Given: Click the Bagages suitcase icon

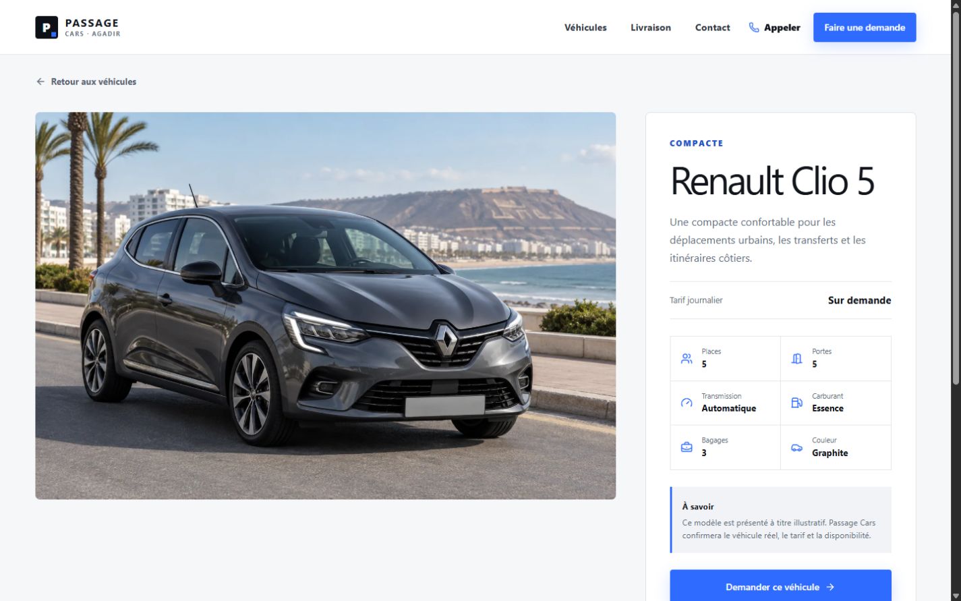Looking at the screenshot, I should pos(687,447).
